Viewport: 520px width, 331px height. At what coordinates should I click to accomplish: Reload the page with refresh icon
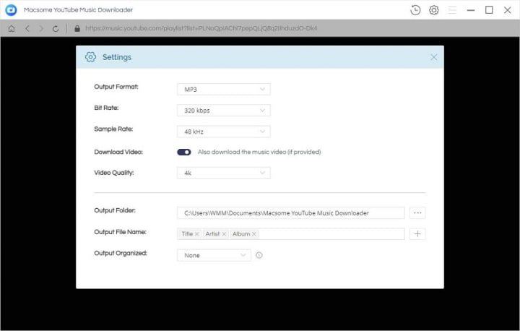pyautogui.click(x=56, y=29)
